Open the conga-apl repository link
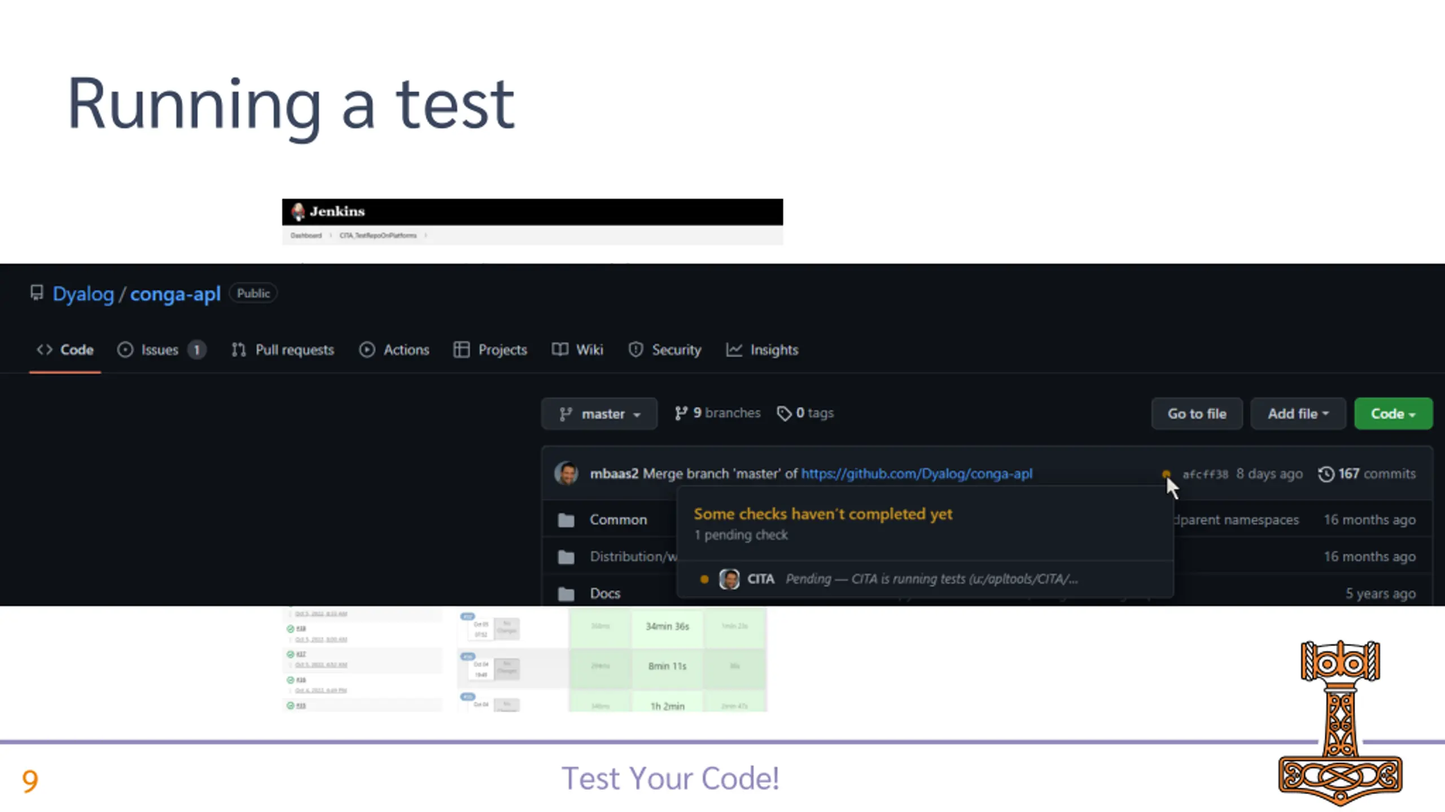 [x=175, y=294]
